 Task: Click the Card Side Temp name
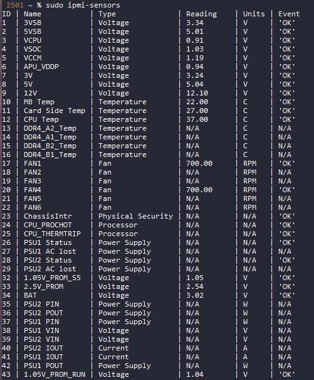coord(55,111)
